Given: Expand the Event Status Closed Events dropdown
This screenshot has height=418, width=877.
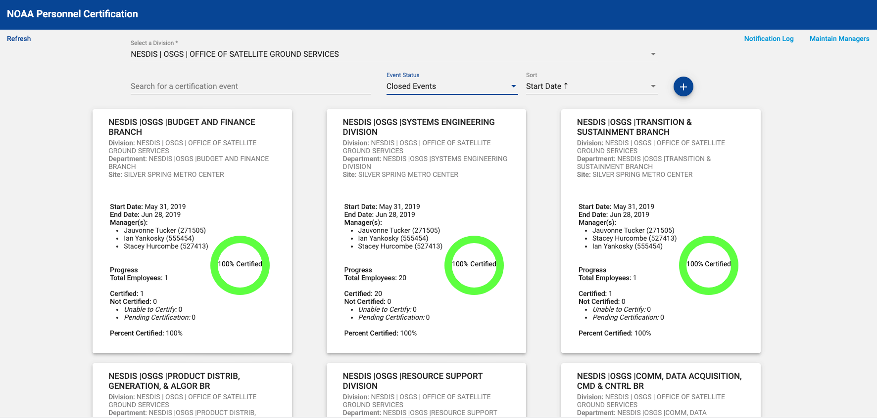Looking at the screenshot, I should pos(452,86).
